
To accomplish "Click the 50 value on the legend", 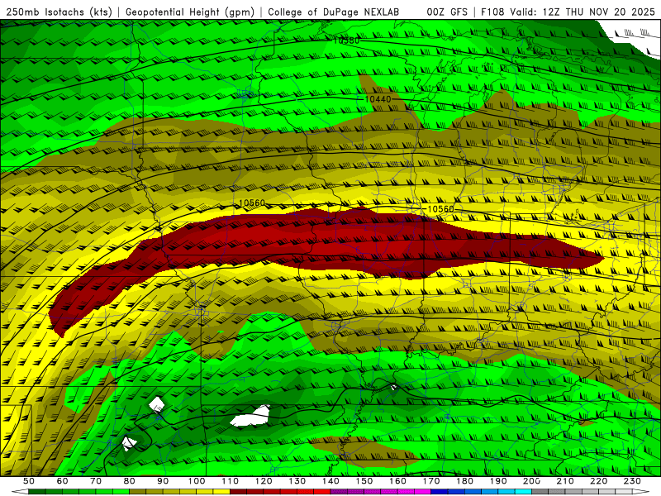I will pyautogui.click(x=28, y=481).
